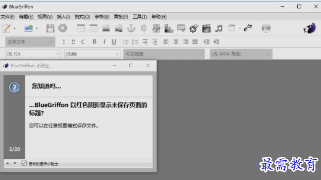
Task: Click the HTML5 form window icon
Action: [x=231, y=28]
